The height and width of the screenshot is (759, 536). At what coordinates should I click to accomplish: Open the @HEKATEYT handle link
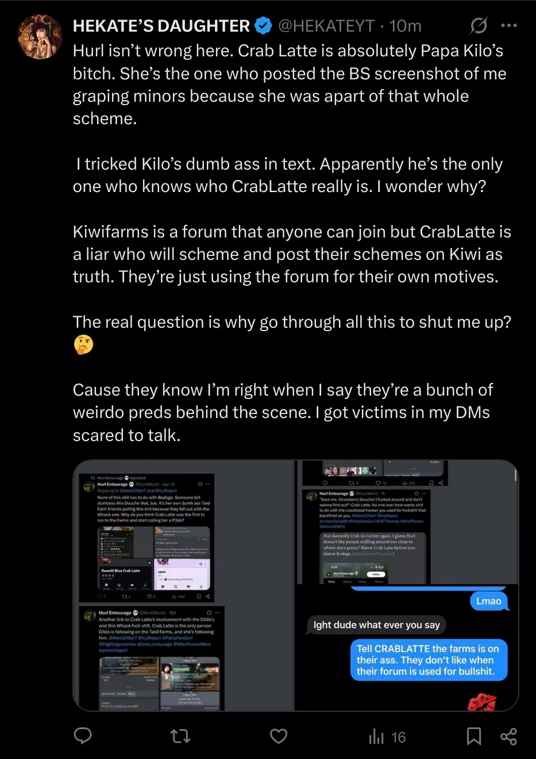point(326,26)
